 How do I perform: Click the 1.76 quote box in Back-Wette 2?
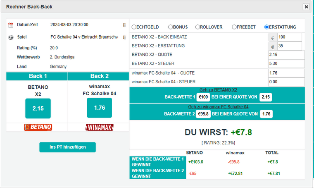point(266,114)
